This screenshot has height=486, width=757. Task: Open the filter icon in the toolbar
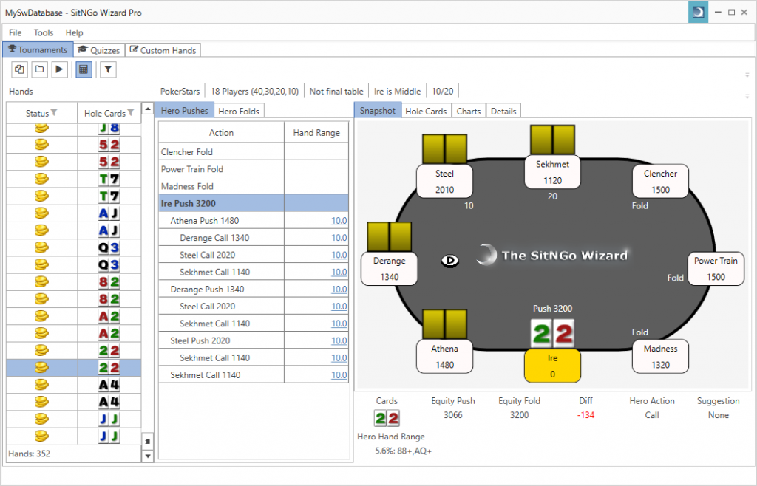[x=108, y=69]
